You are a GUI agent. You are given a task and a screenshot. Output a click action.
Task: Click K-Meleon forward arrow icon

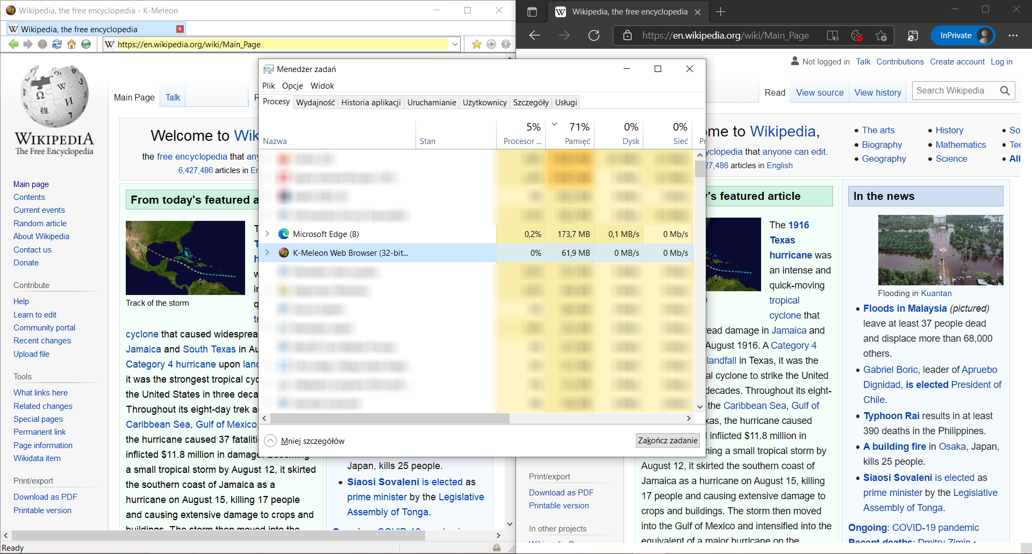click(x=28, y=44)
